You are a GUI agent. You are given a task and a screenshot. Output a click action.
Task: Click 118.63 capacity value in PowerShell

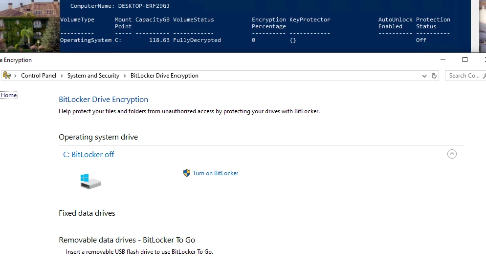tap(159, 40)
